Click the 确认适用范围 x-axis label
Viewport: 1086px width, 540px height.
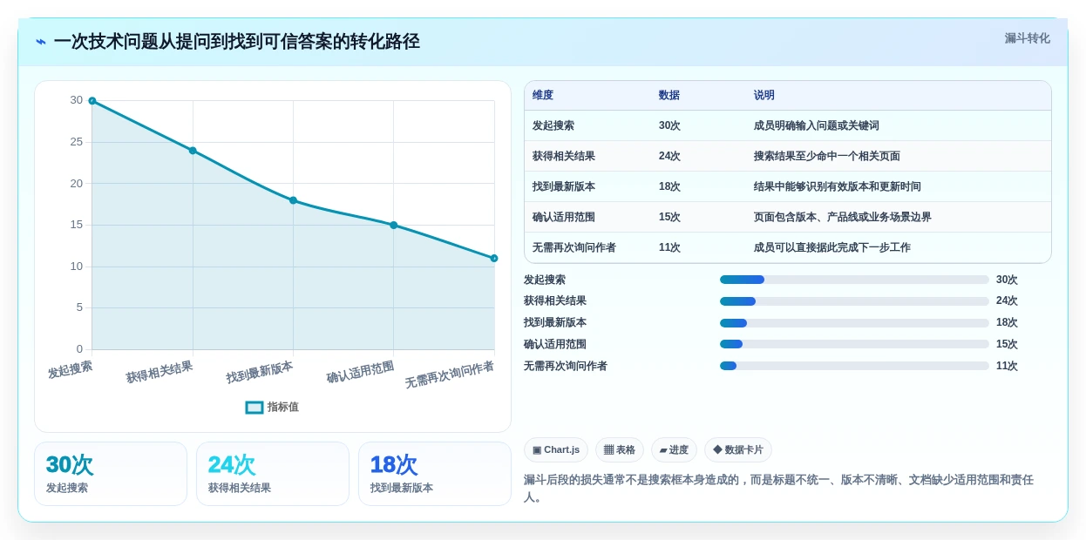pyautogui.click(x=360, y=372)
